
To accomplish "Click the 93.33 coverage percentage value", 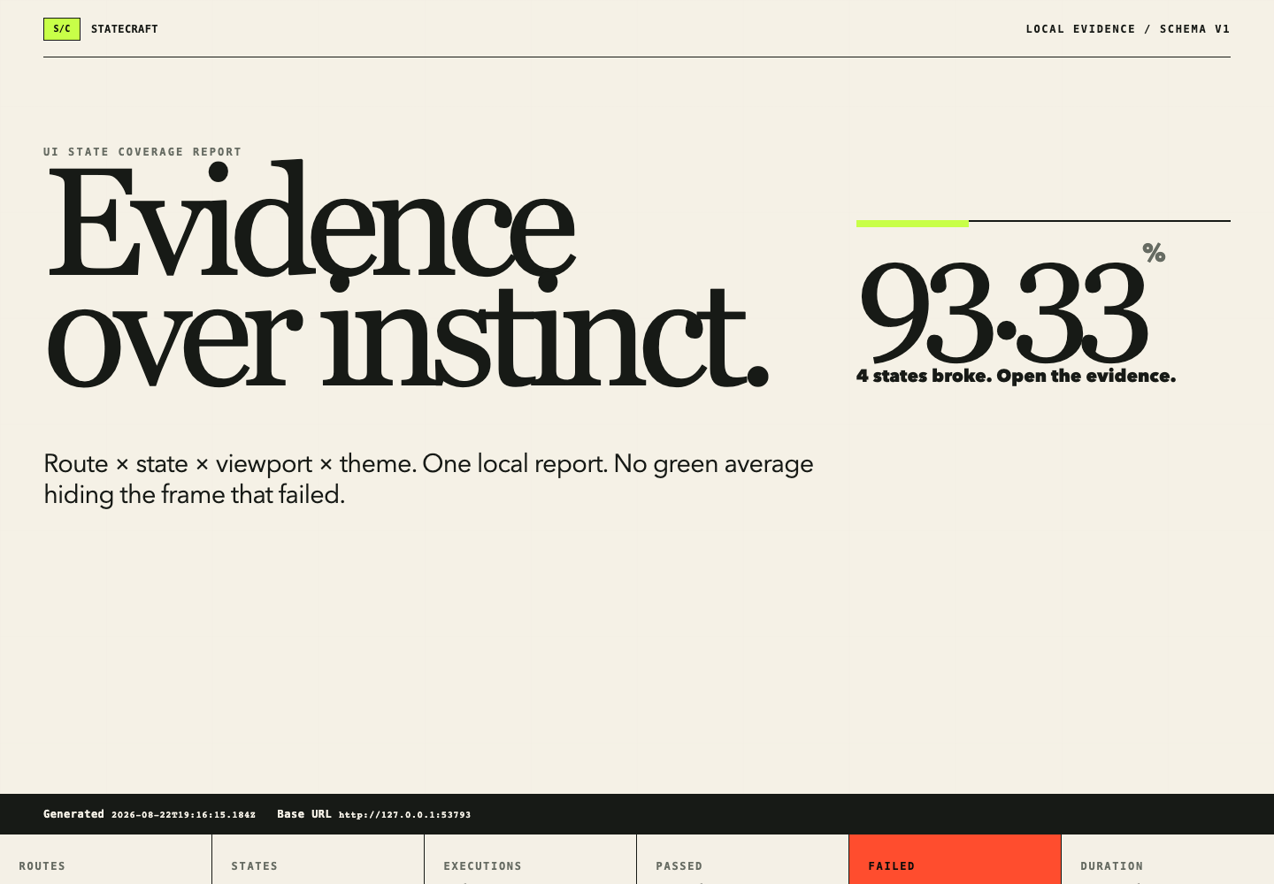I will click(1002, 313).
